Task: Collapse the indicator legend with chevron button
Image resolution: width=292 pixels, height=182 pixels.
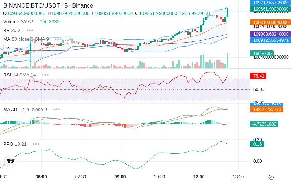Action: pos(8,48)
